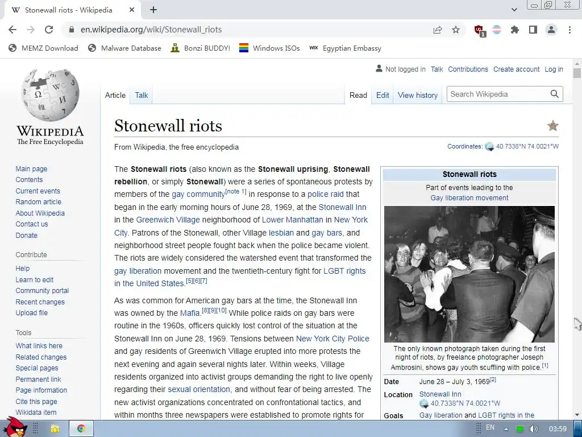Click the note 1 superscript reference
The image size is (582, 437).
click(x=236, y=191)
